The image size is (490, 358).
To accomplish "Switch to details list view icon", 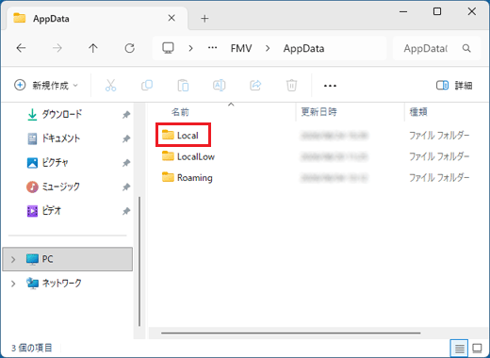I will tap(459, 348).
